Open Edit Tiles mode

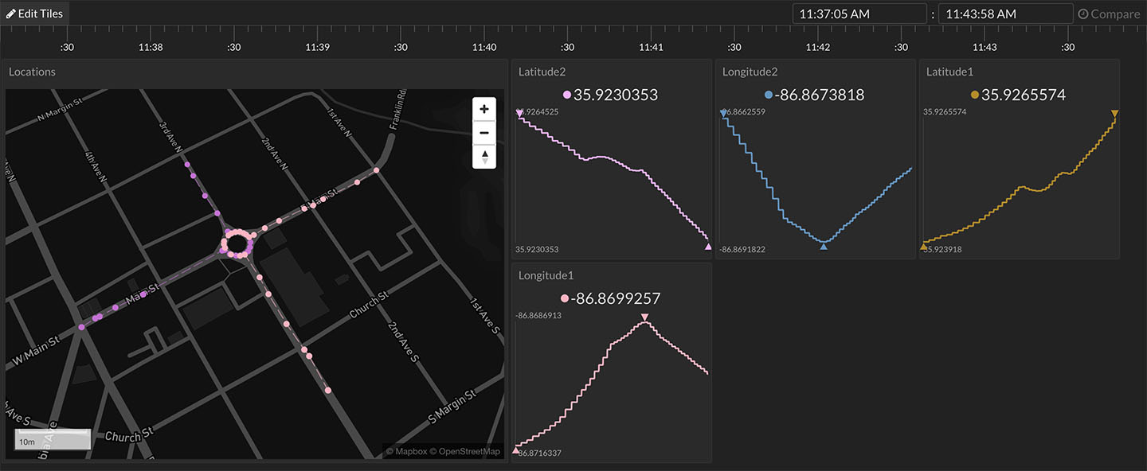coord(35,14)
